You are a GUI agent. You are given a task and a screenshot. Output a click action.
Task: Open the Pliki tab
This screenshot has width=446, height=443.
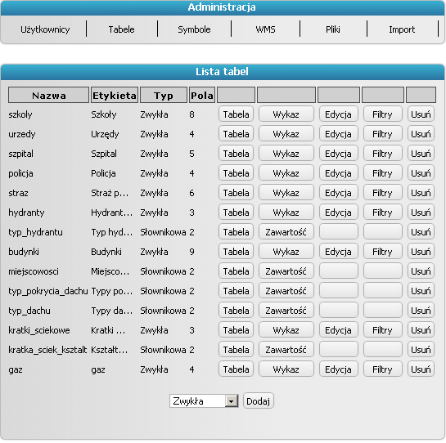point(333,29)
